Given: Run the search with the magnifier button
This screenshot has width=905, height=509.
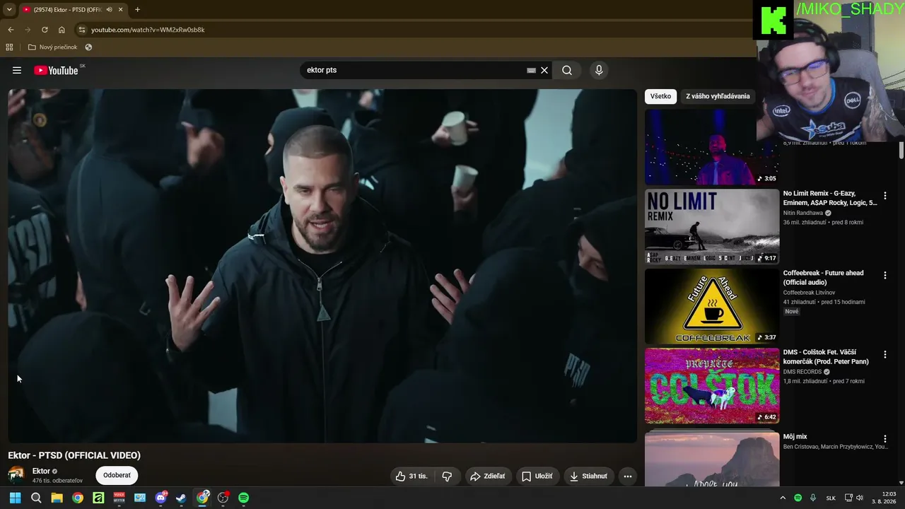Looking at the screenshot, I should click(x=567, y=70).
